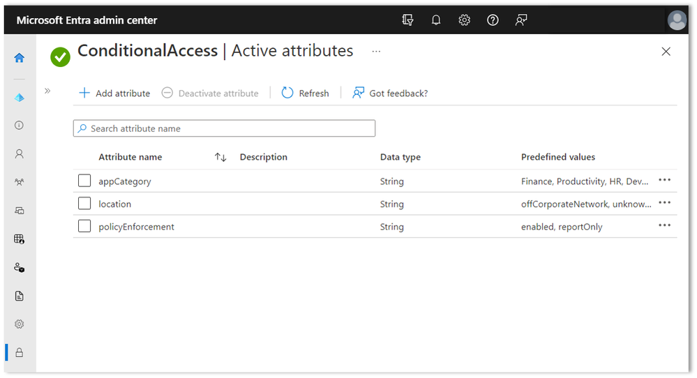Open more options for appCategory row

pyautogui.click(x=664, y=180)
